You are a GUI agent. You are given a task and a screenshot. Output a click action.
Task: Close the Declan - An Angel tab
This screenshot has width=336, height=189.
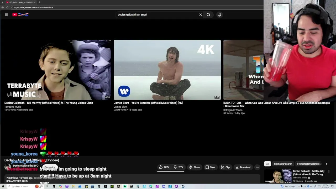pyautogui.click(x=35, y=2)
